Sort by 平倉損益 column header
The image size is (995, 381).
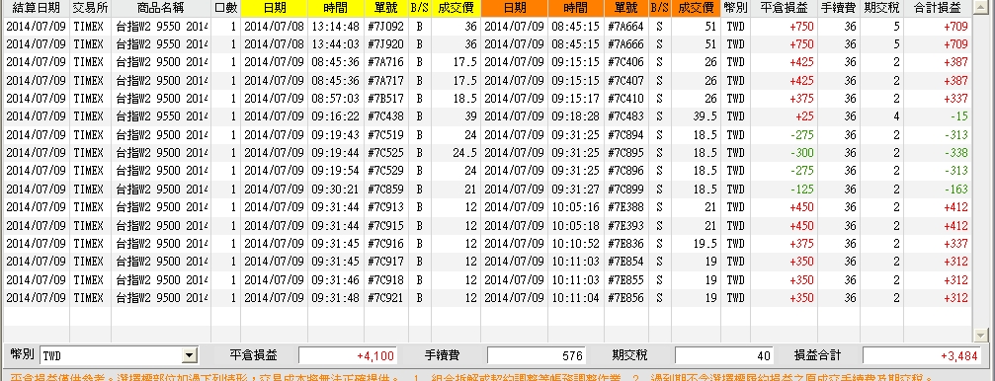point(784,8)
